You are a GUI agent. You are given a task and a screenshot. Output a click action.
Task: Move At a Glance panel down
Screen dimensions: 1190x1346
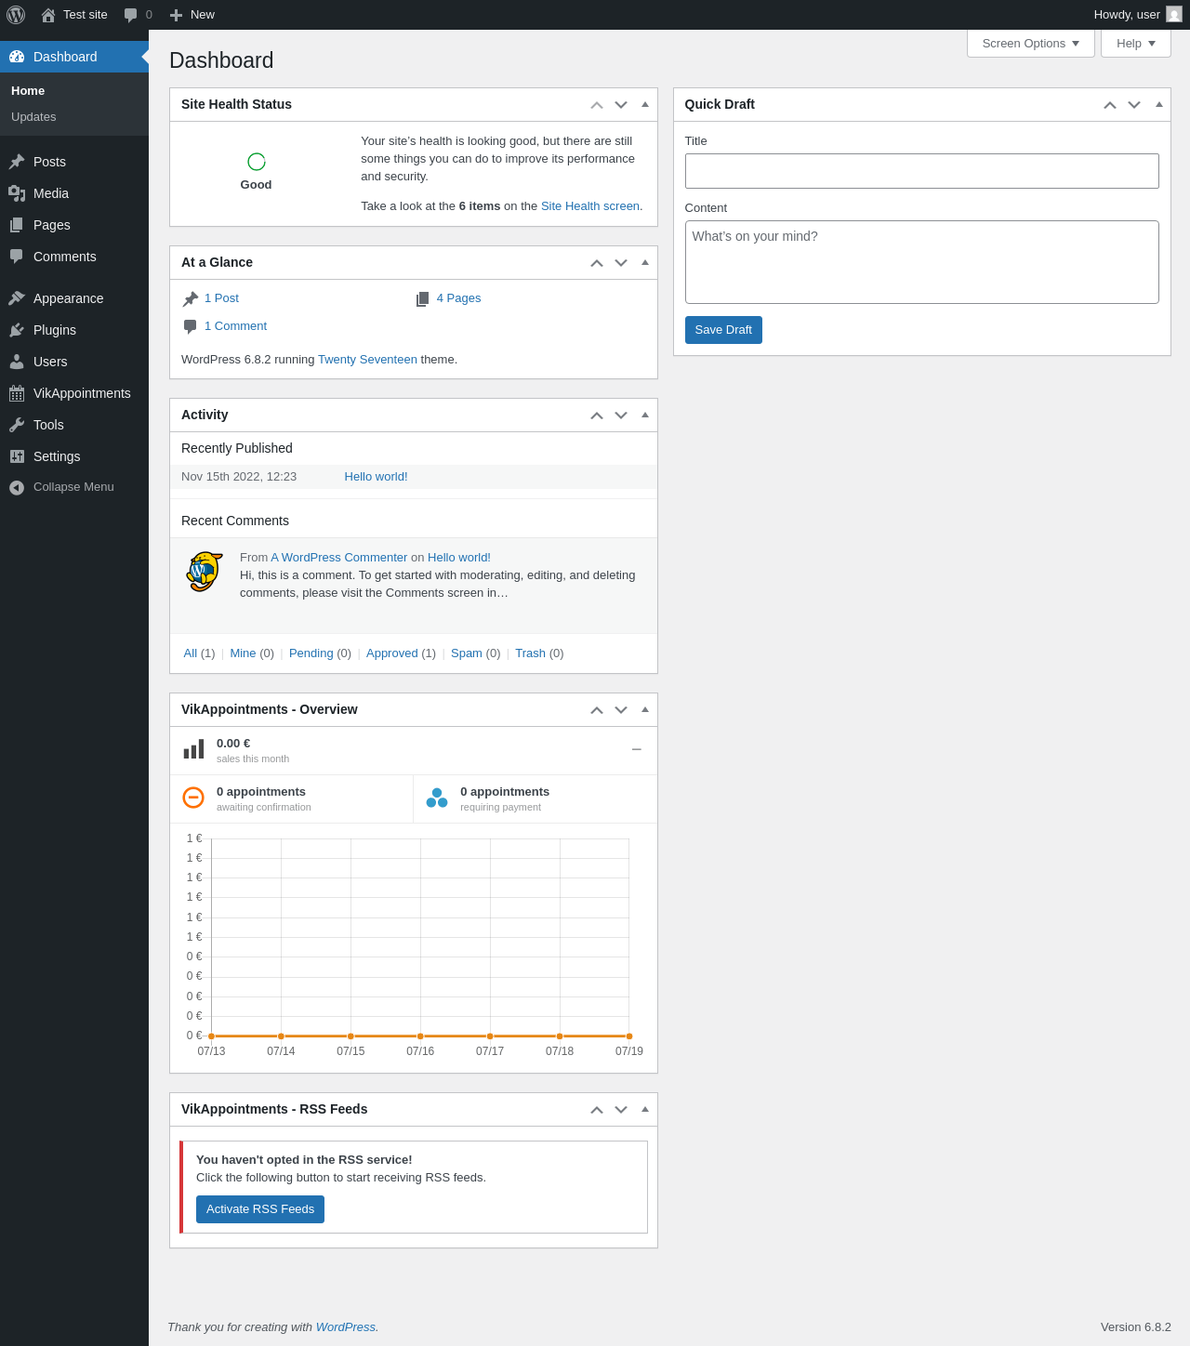pos(621,263)
